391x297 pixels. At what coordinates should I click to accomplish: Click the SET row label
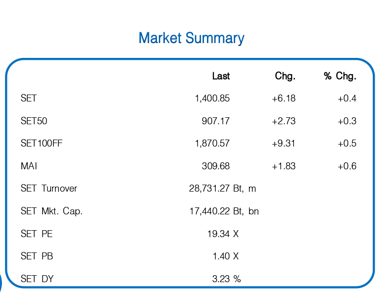29,98
